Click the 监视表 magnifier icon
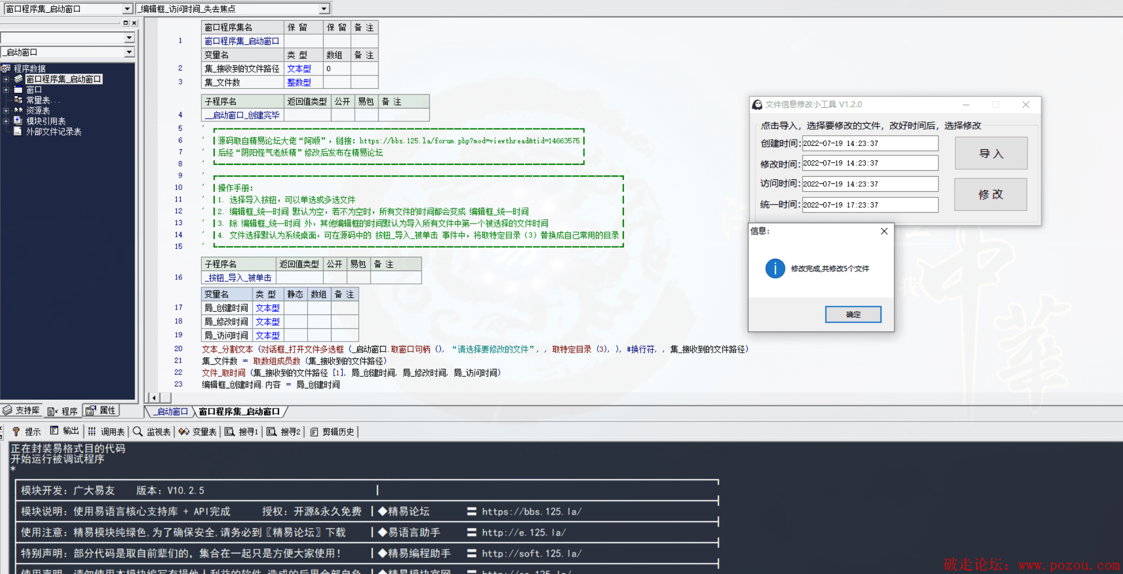This screenshot has height=574, width=1123. (138, 431)
